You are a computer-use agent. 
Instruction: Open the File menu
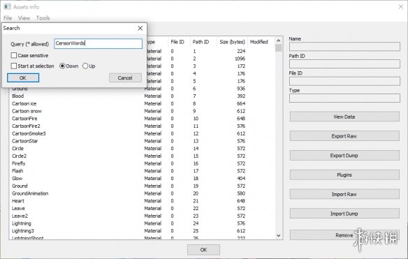(8, 18)
